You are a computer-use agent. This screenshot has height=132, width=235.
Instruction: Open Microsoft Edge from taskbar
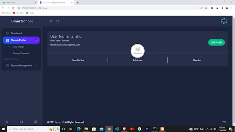pyautogui.click(x=78, y=129)
